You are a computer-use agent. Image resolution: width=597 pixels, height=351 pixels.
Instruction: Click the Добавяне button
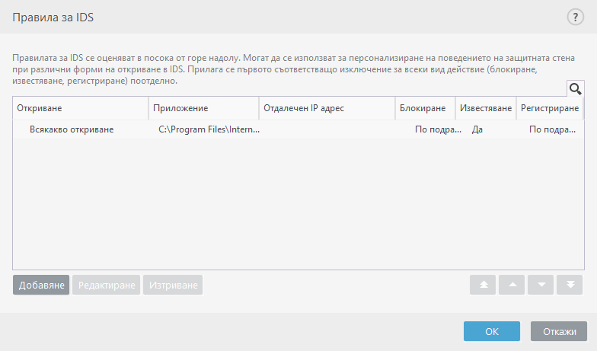(41, 285)
